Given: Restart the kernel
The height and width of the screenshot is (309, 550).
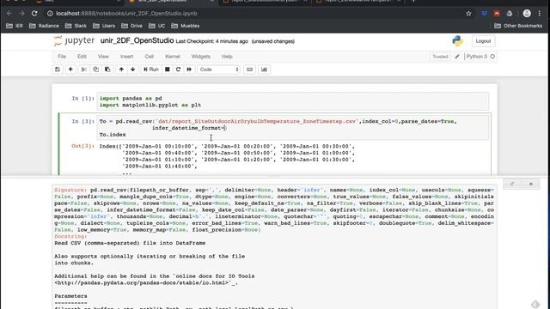Looking at the screenshot, I should pyautogui.click(x=178, y=70).
